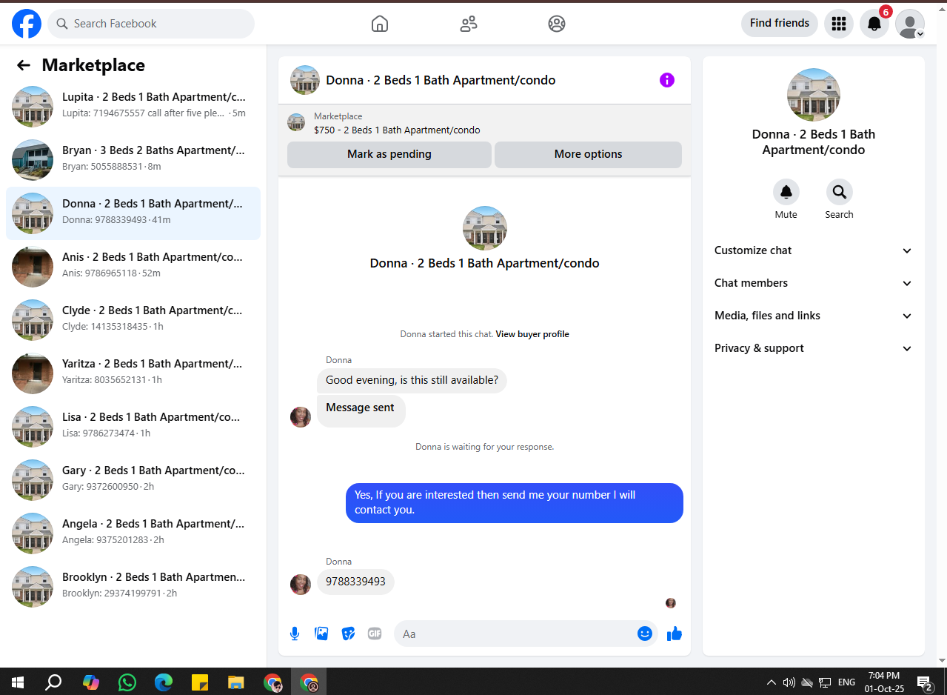Screen dimensions: 947x695
Task: Open Lupita apartment conversation
Action: click(133, 107)
